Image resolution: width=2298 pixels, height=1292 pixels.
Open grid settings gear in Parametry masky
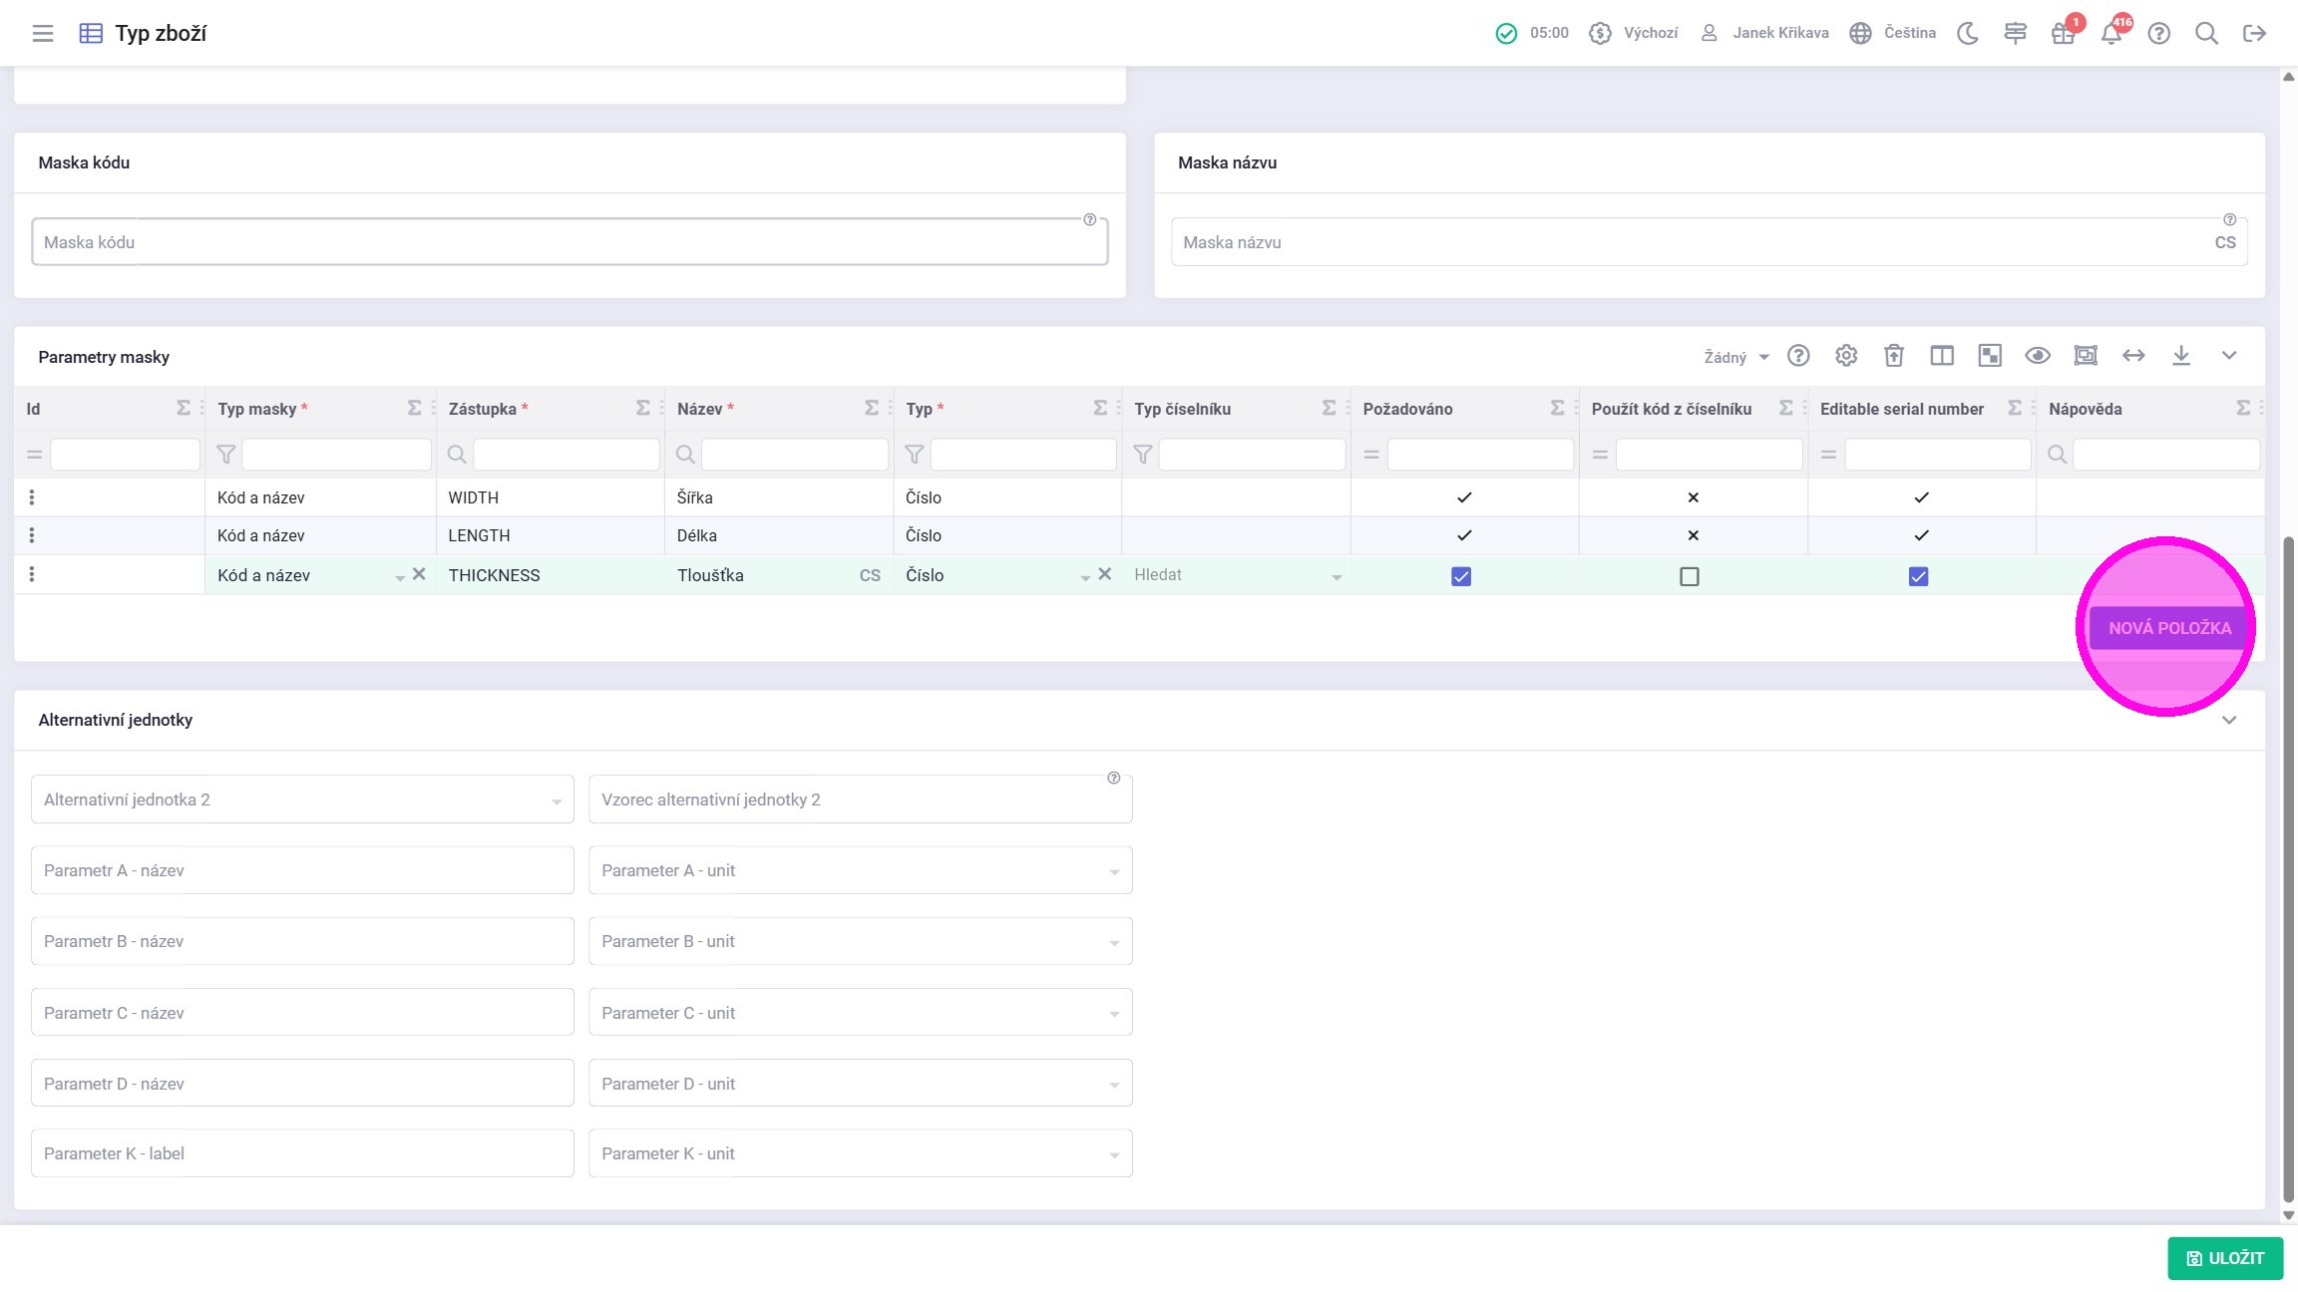point(1845,356)
